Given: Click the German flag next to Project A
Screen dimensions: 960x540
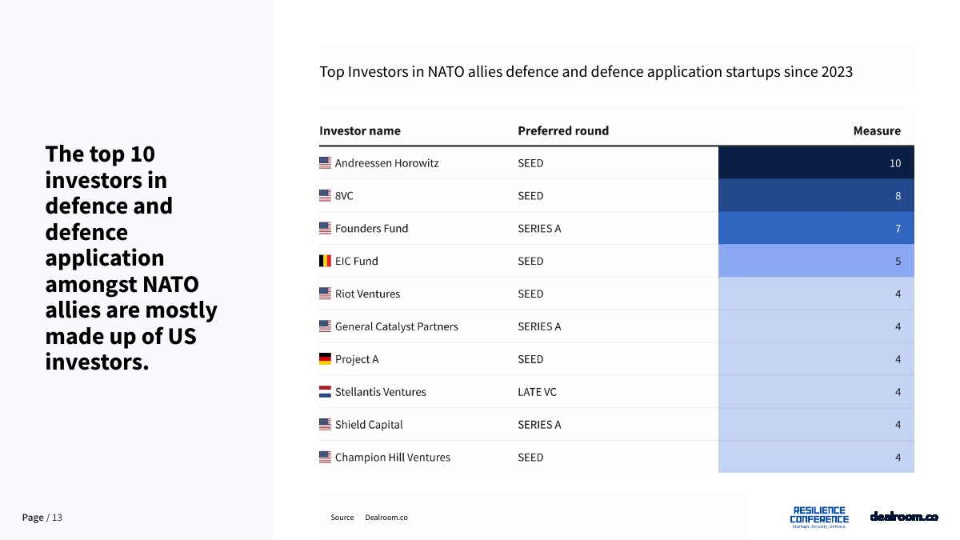Looking at the screenshot, I should point(325,359).
